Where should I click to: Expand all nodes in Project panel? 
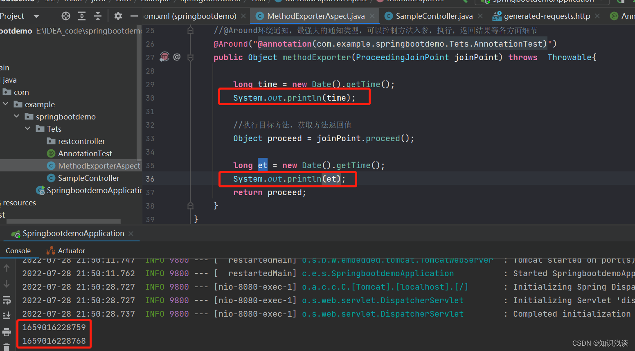(x=82, y=16)
